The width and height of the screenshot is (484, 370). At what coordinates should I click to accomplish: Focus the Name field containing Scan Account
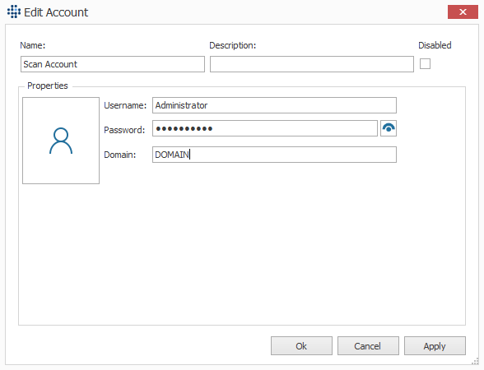pos(113,64)
